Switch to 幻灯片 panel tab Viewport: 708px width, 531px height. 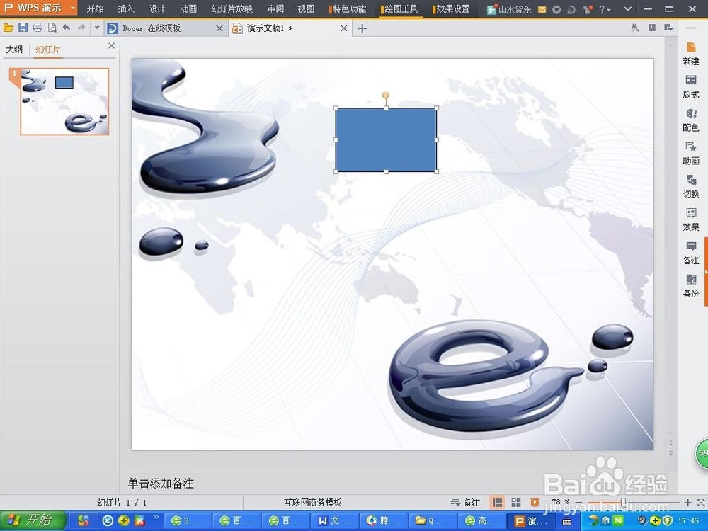tap(47, 50)
